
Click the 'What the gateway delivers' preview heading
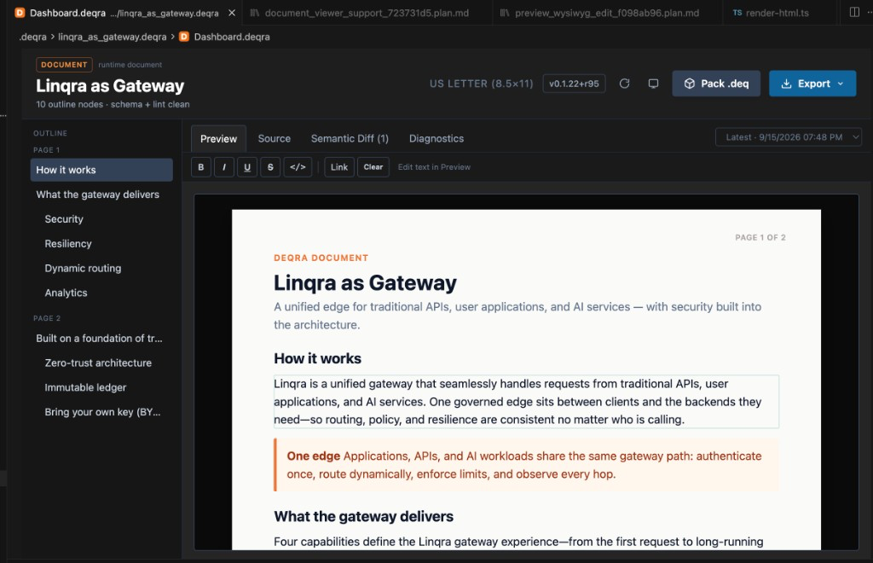pyautogui.click(x=363, y=516)
